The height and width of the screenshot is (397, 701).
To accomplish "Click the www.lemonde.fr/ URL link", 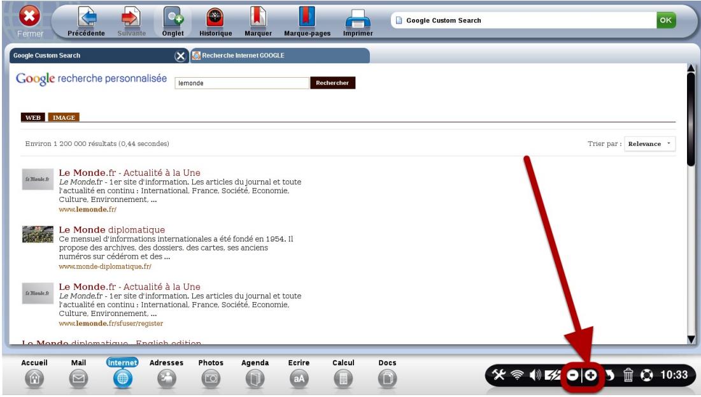I will (88, 209).
